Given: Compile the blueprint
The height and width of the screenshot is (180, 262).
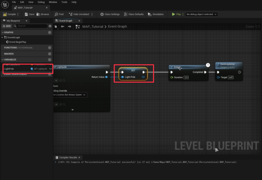Looking at the screenshot, I should (9, 14).
